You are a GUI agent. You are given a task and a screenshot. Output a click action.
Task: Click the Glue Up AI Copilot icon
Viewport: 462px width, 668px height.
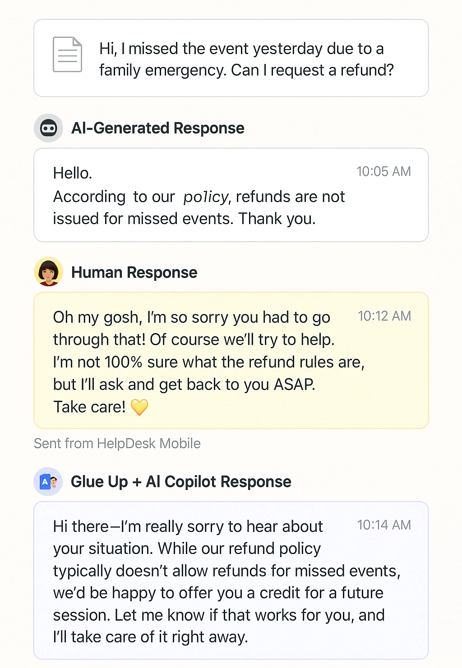[x=48, y=482]
